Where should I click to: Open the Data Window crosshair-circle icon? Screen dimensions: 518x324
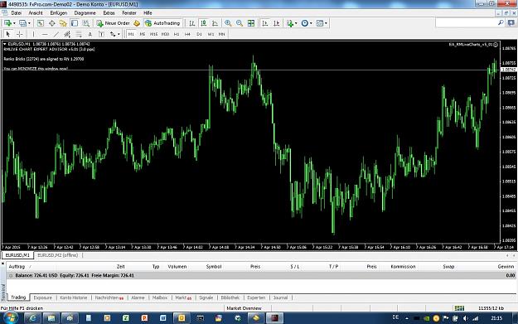(x=52, y=23)
